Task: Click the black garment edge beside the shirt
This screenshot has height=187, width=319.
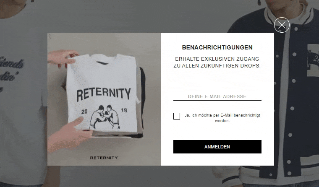Action: pyautogui.click(x=143, y=101)
